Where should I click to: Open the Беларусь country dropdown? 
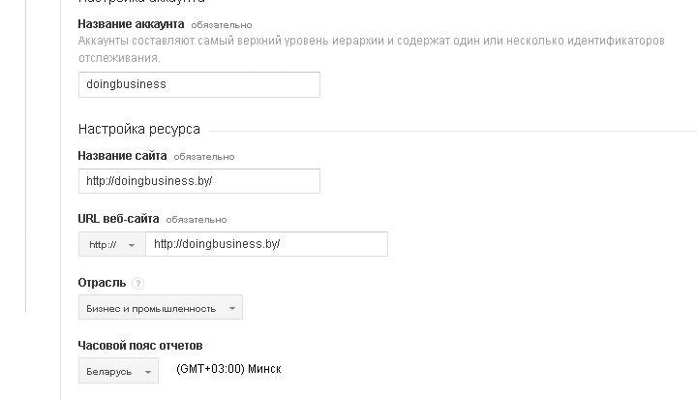pyautogui.click(x=118, y=371)
